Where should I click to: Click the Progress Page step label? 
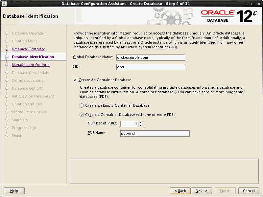tap(24, 128)
